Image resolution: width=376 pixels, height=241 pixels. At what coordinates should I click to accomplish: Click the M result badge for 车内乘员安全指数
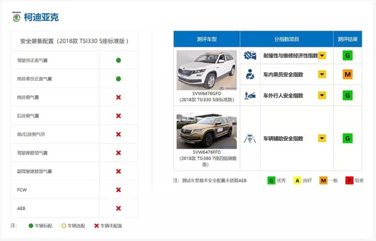347,74
